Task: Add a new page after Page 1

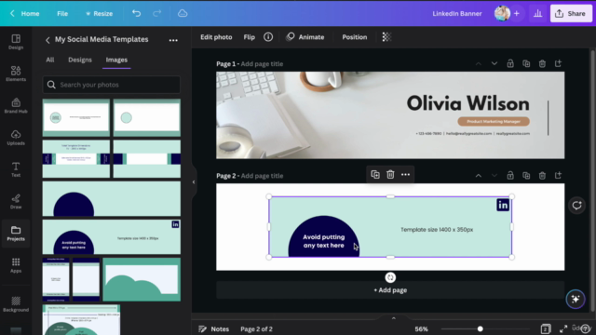Action: click(x=558, y=63)
